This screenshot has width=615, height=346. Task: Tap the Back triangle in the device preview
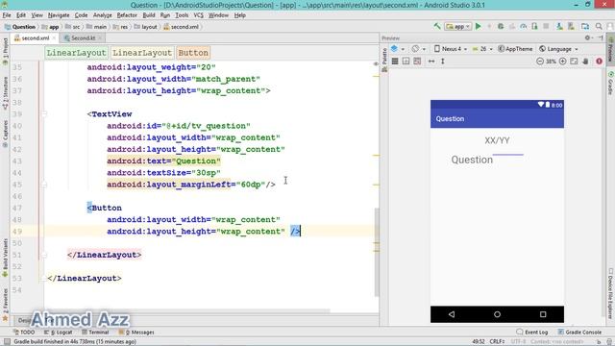[452, 314]
